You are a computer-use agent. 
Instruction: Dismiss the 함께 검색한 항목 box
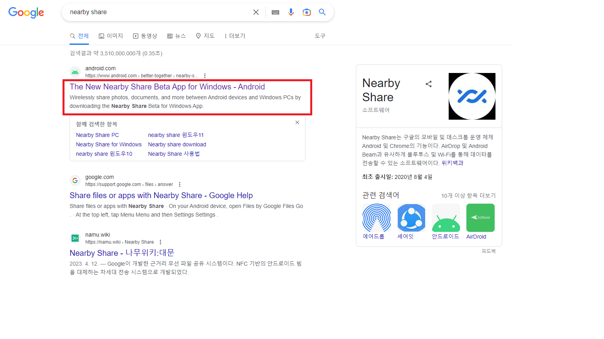click(297, 122)
